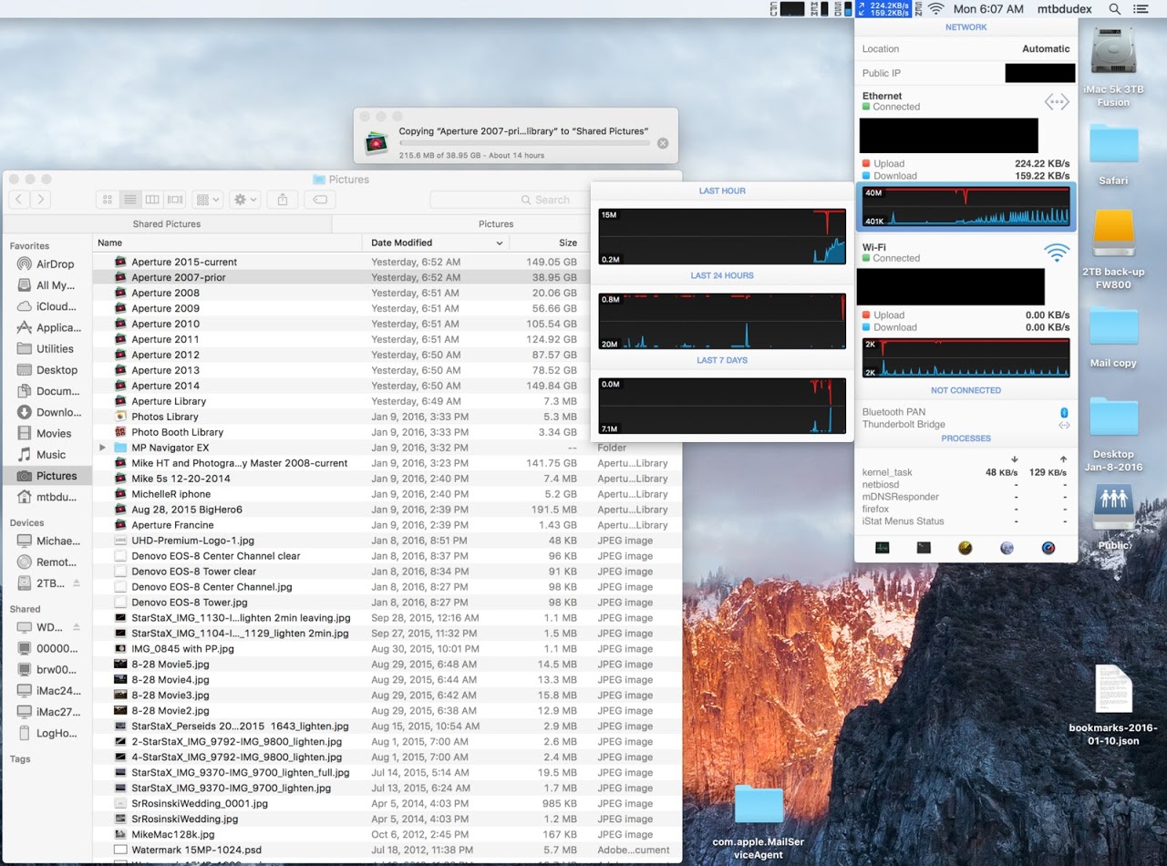Open Spotlight search in menu bar

tap(1114, 8)
